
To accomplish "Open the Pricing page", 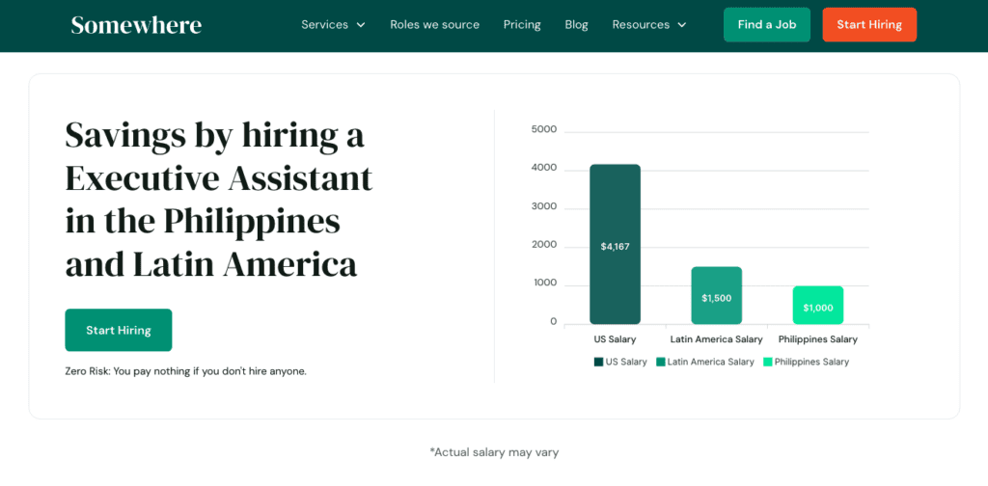I will click(x=522, y=25).
